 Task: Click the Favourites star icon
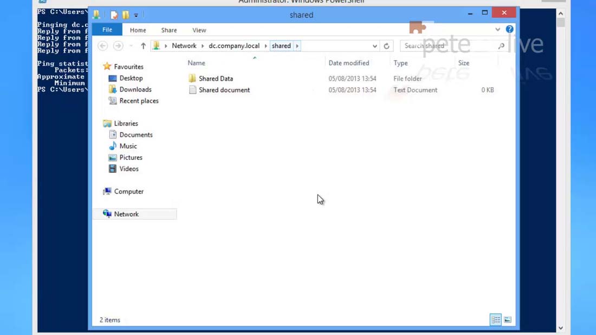pos(107,67)
